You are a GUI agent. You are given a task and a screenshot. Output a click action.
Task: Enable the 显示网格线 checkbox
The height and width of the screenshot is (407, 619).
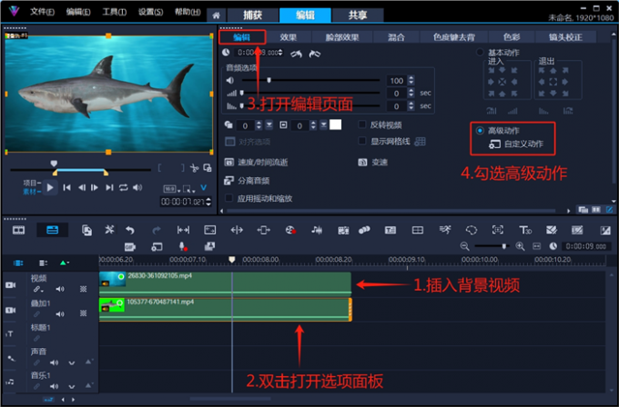[361, 141]
